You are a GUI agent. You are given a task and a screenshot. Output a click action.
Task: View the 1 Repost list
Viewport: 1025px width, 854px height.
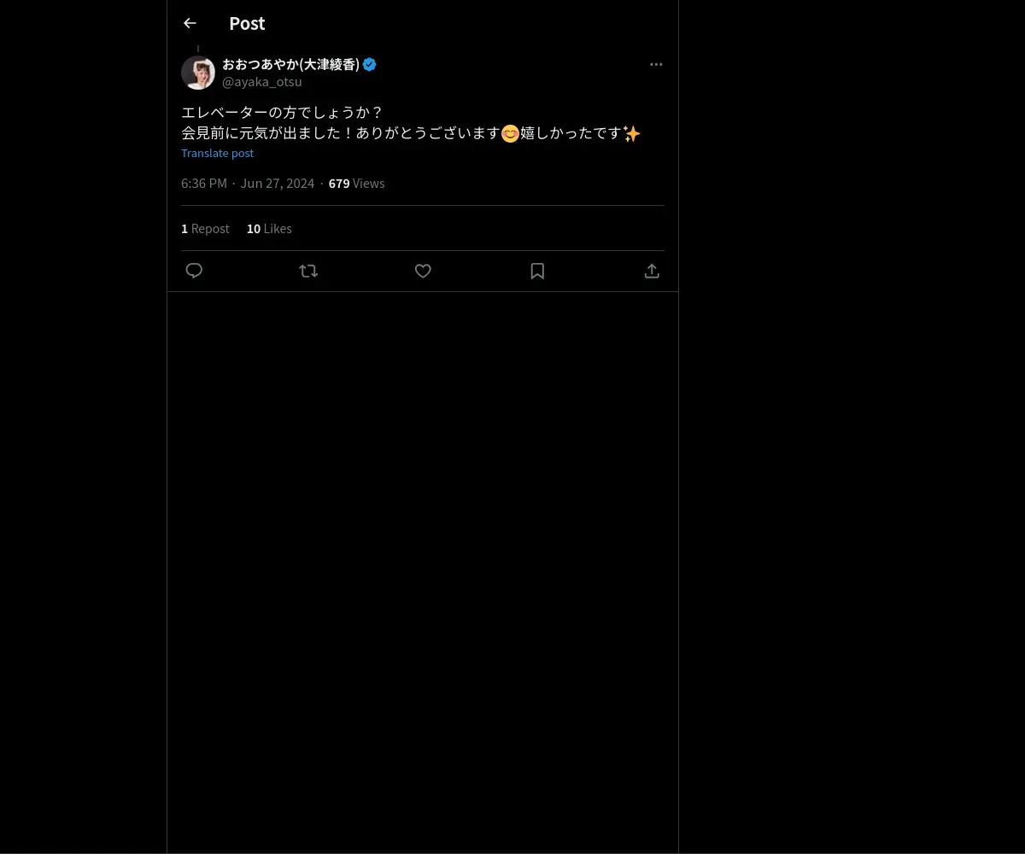coord(205,229)
